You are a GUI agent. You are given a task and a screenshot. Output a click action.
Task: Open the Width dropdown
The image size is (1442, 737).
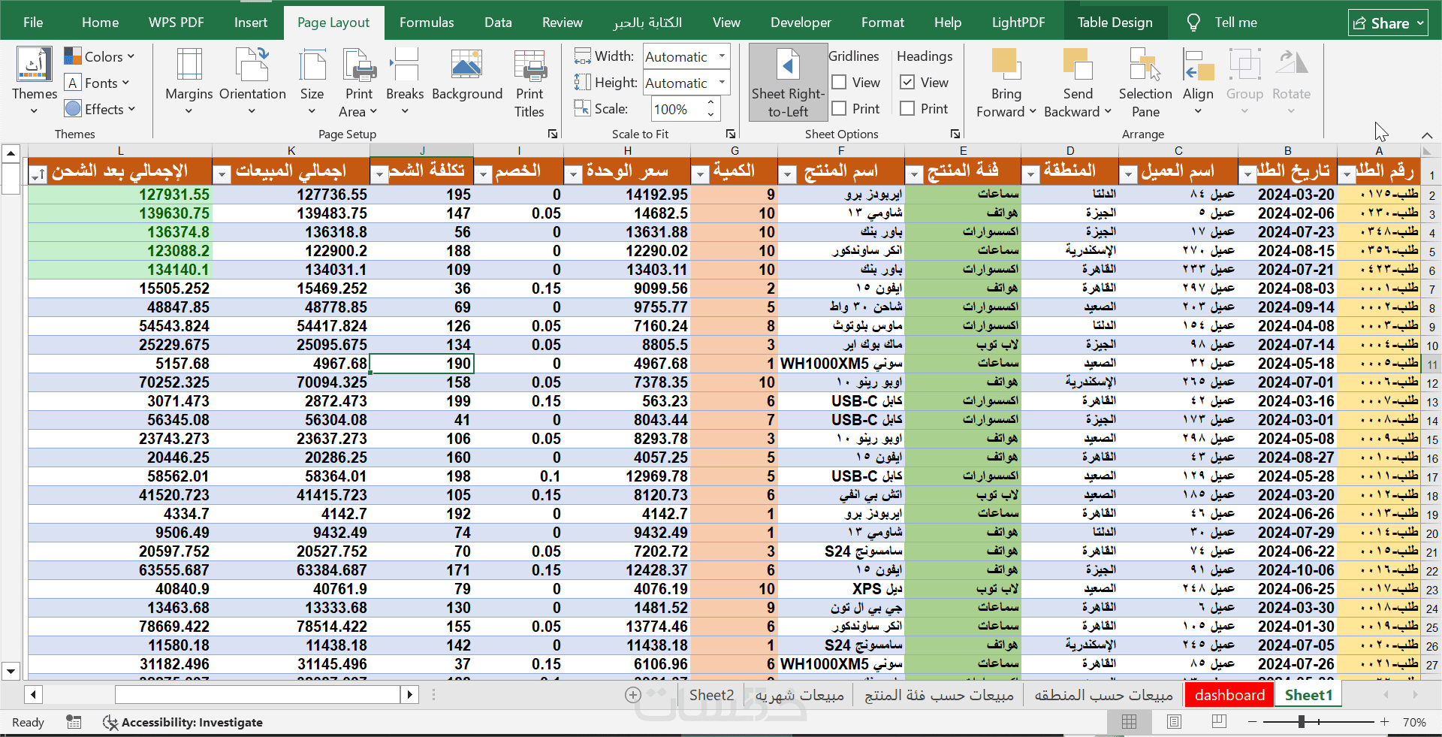coord(722,56)
